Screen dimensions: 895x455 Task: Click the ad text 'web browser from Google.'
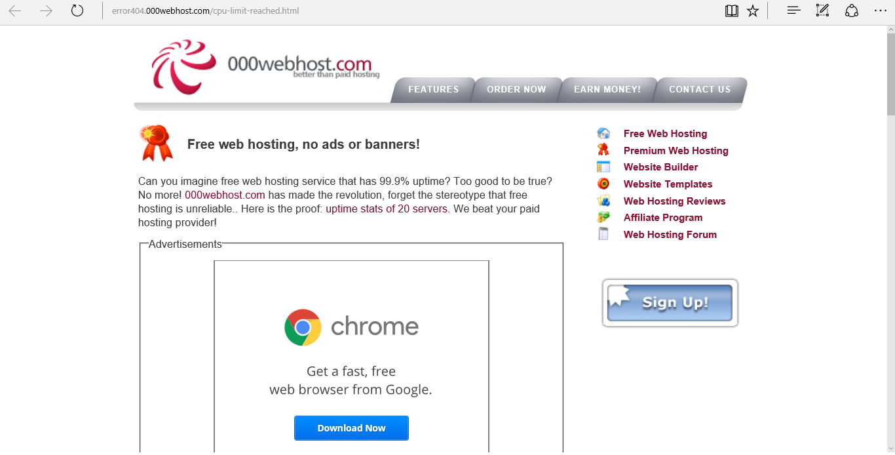tap(351, 389)
